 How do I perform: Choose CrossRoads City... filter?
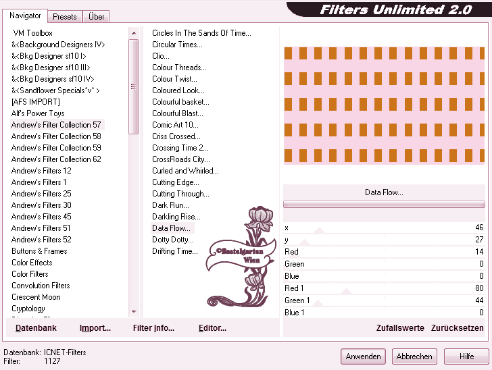click(180, 159)
